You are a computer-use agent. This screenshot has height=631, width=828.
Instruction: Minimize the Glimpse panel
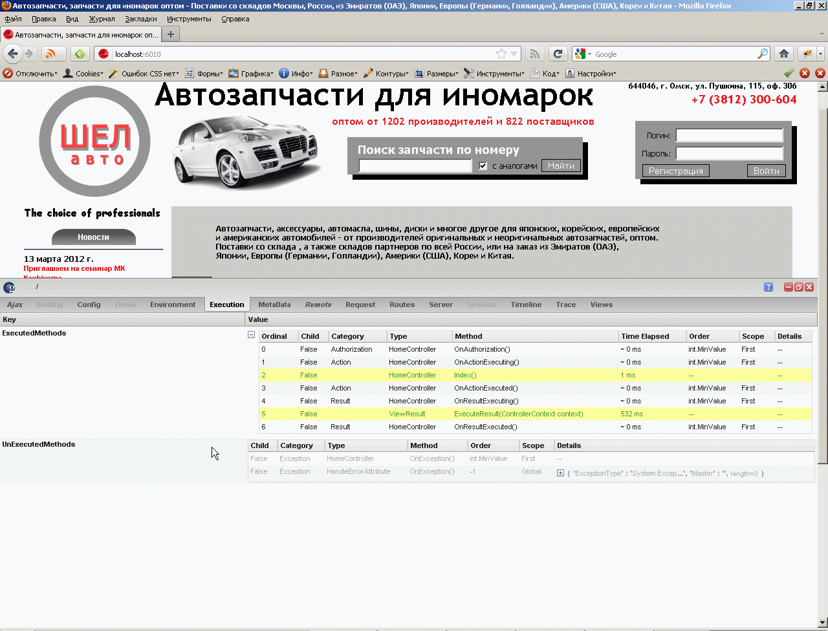coord(789,287)
